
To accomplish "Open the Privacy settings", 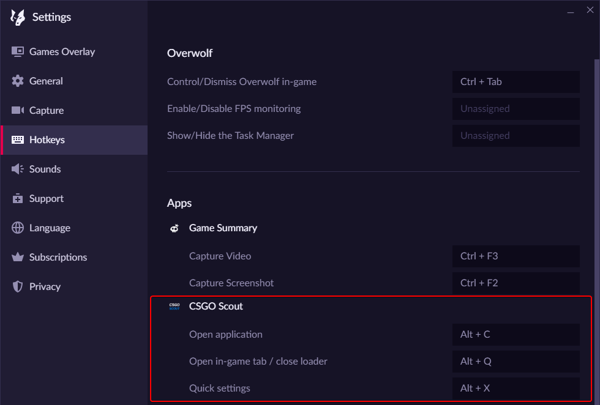I will (74, 286).
